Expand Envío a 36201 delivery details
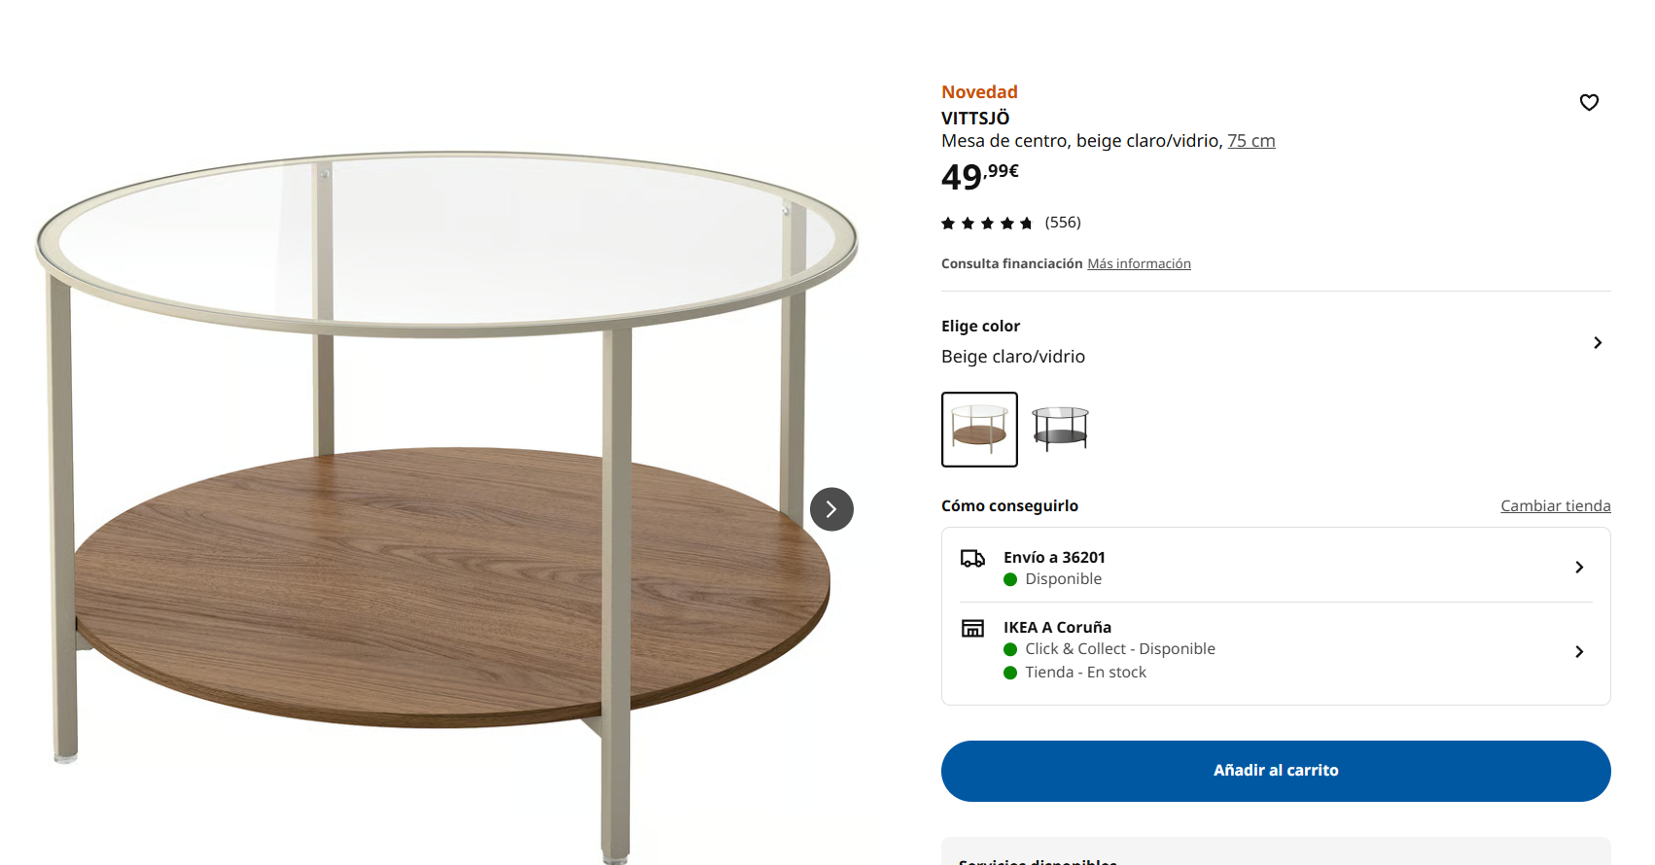The height and width of the screenshot is (865, 1655). point(1276,567)
